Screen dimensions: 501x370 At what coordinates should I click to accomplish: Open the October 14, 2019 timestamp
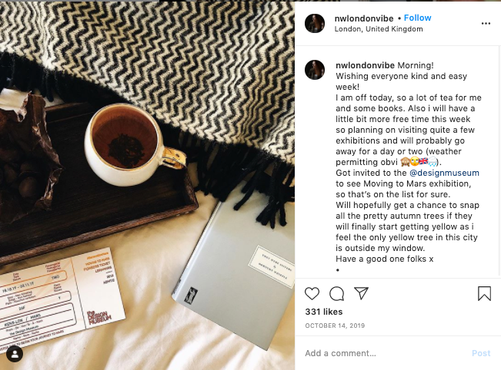[x=335, y=325]
